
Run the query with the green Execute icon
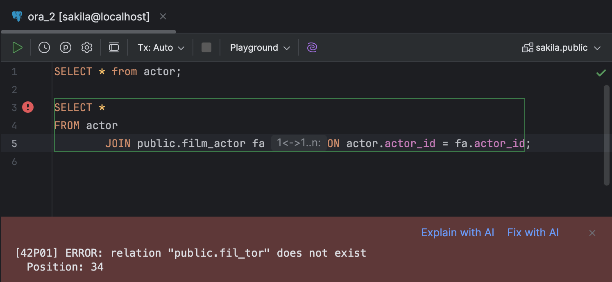click(x=18, y=47)
